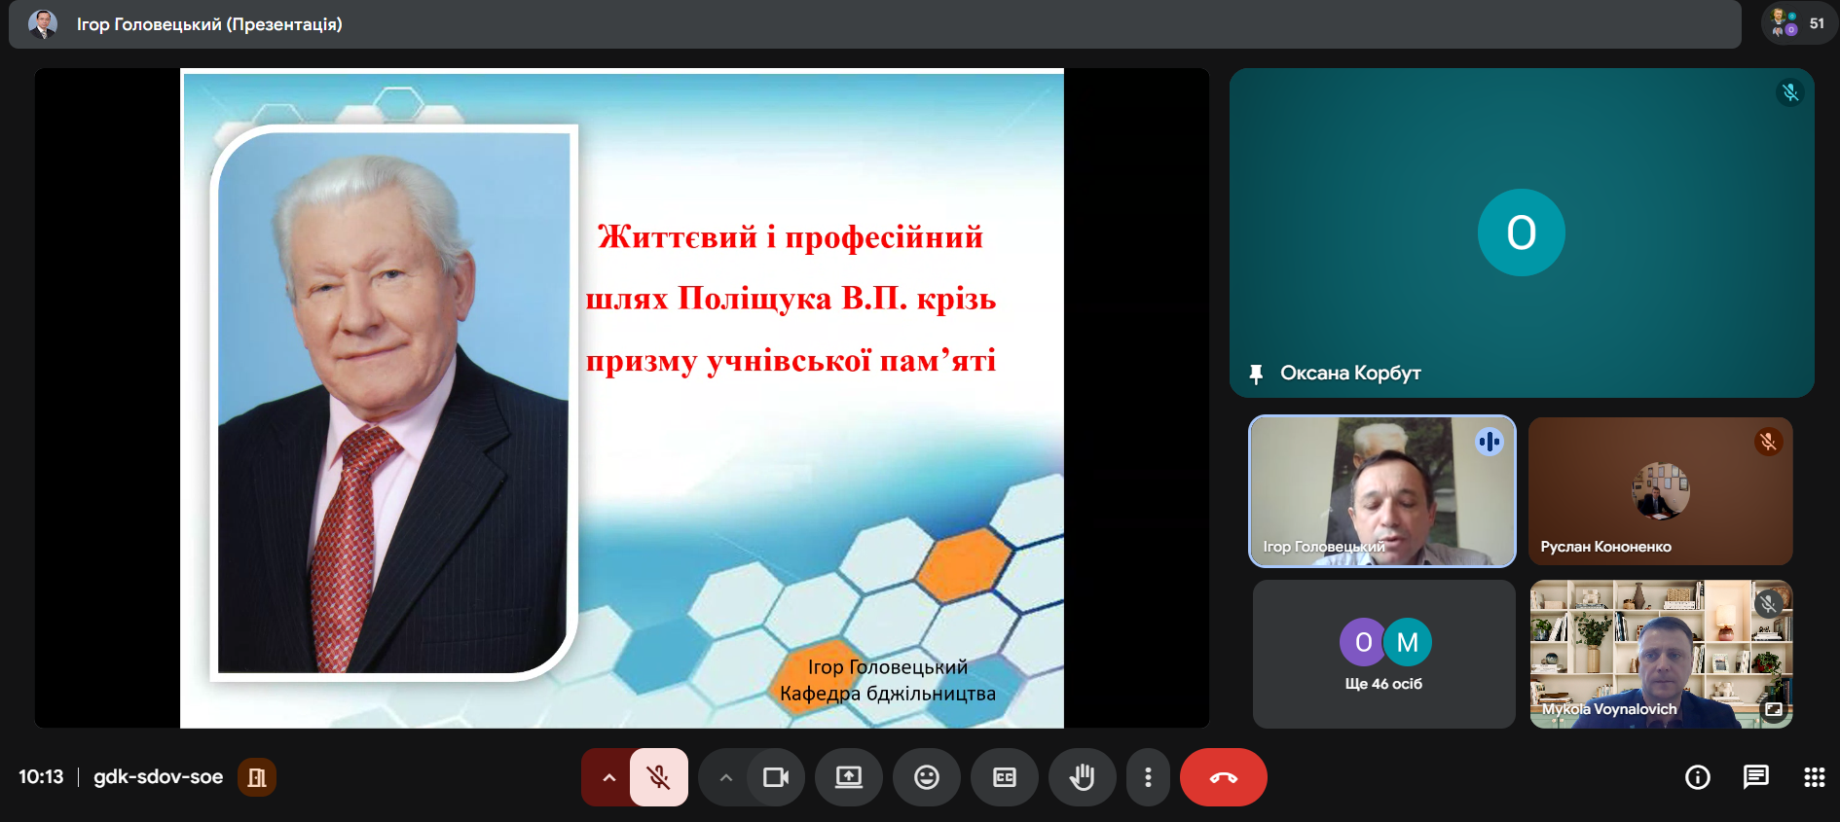Viewport: 1840px width, 822px height.
Task: Select Руслан Кононенко's participant tile
Action: point(1661,491)
